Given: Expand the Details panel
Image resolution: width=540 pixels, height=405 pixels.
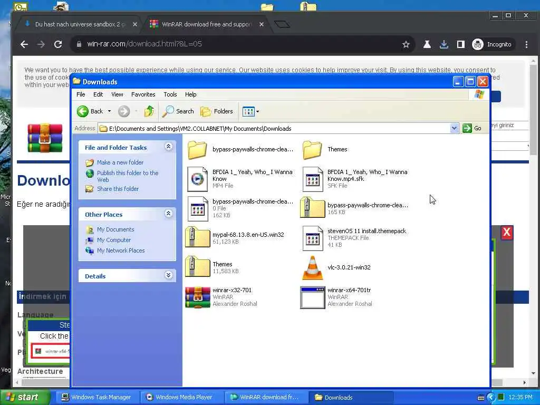Looking at the screenshot, I should pos(168,275).
